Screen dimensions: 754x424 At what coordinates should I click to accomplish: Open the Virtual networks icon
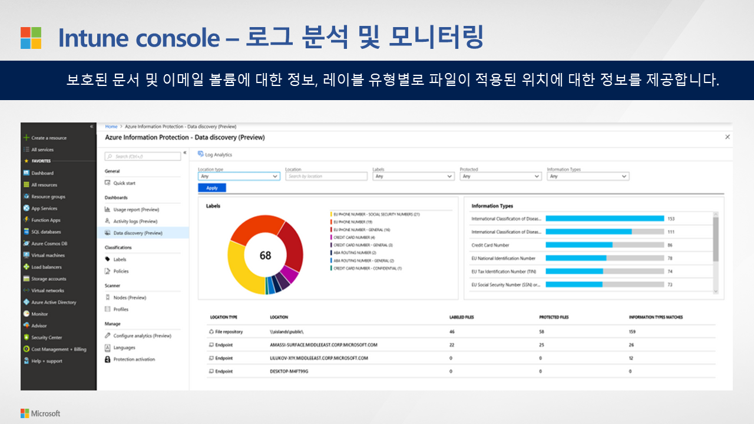(x=26, y=290)
